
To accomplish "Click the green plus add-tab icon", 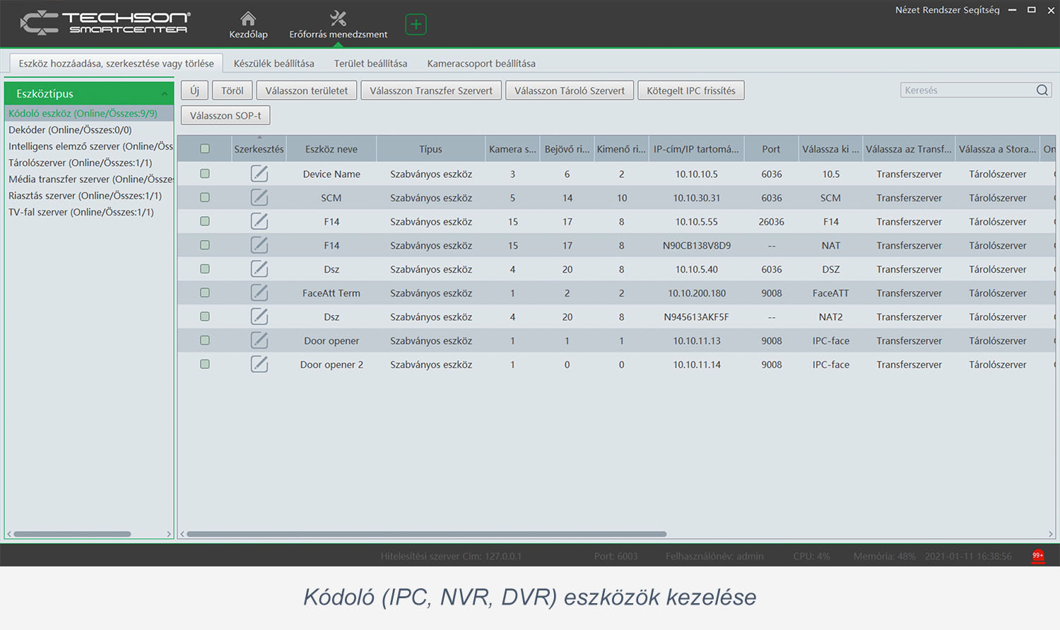I will pos(416,25).
